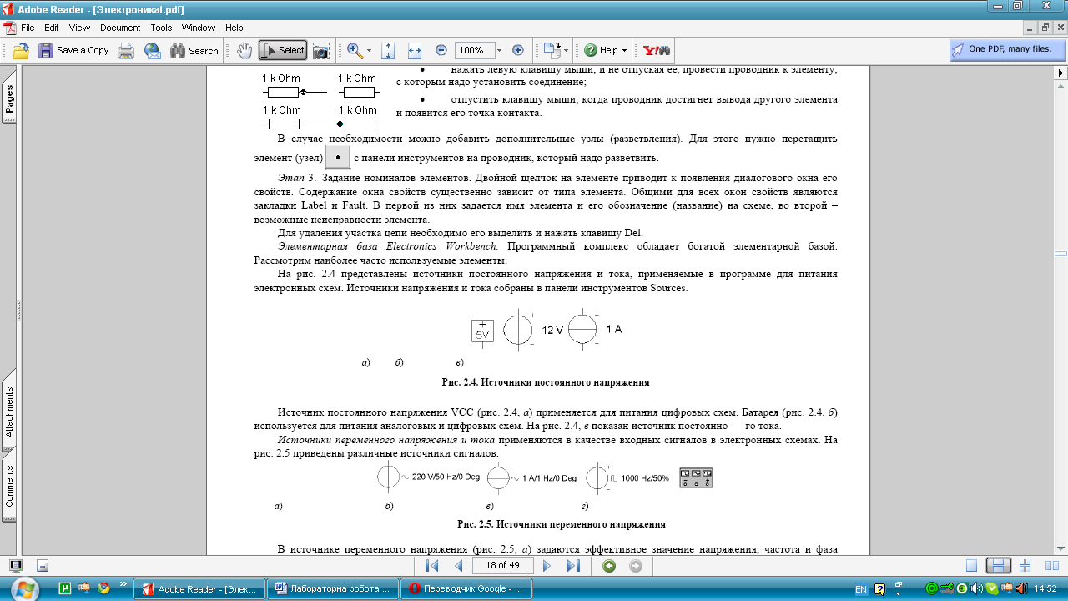The width and height of the screenshot is (1068, 601).
Task: Open the Help menu in menu bar
Action: point(234,28)
